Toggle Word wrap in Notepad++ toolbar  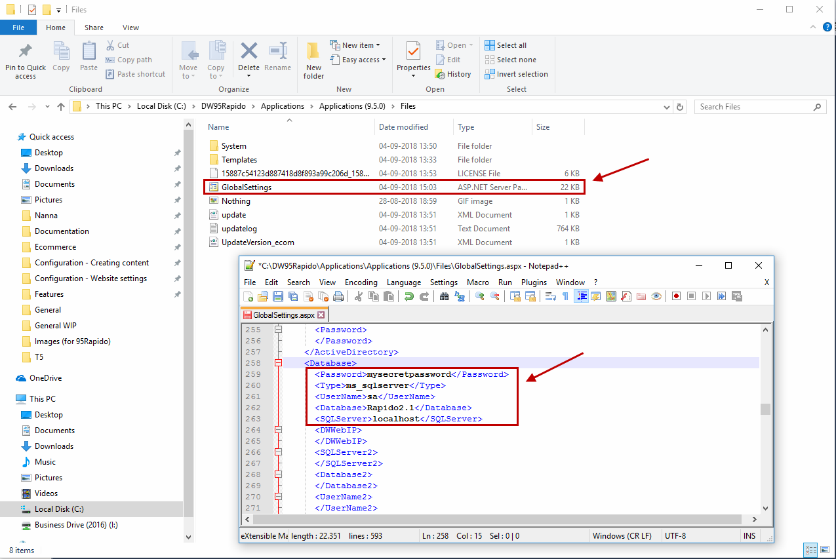[x=550, y=296]
